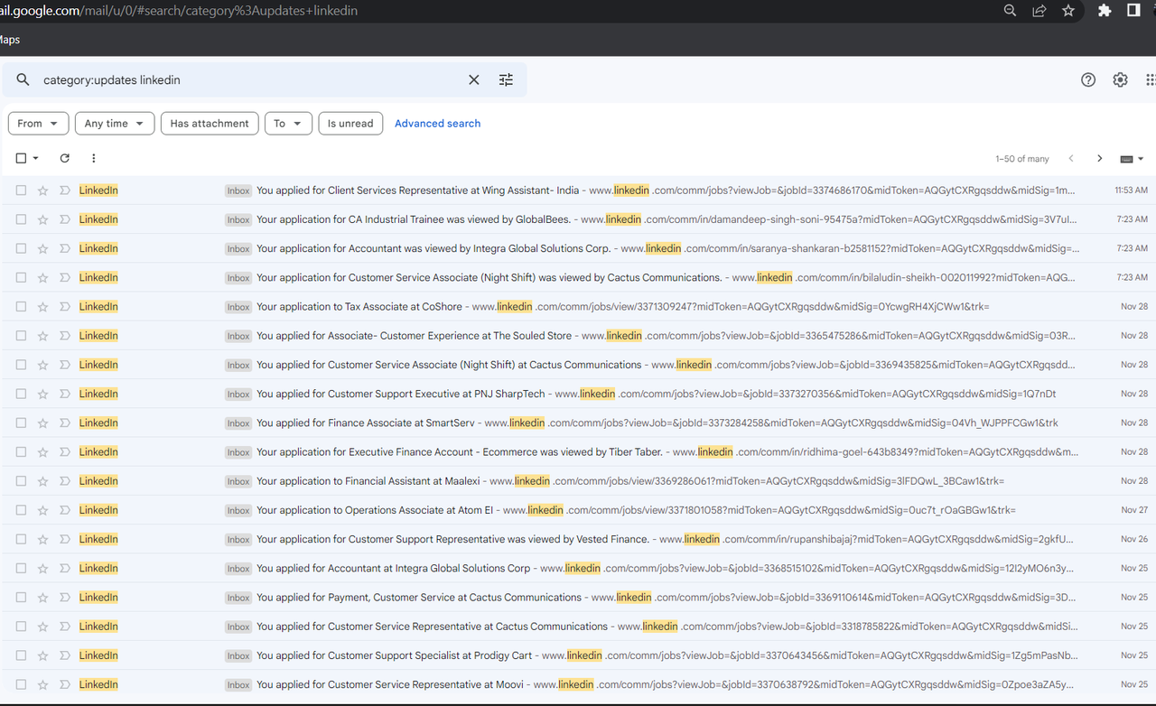Toggle the Has attachment filter chip
1156x706 pixels.
tap(210, 124)
